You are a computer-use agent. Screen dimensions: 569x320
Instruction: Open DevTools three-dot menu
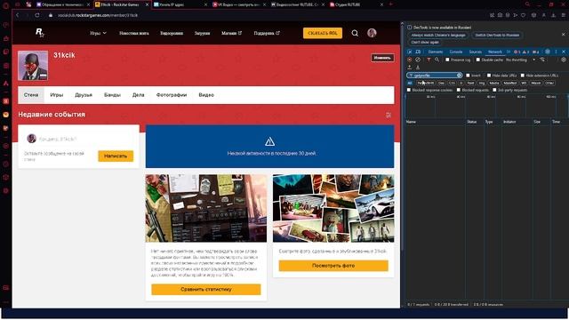[x=556, y=52]
